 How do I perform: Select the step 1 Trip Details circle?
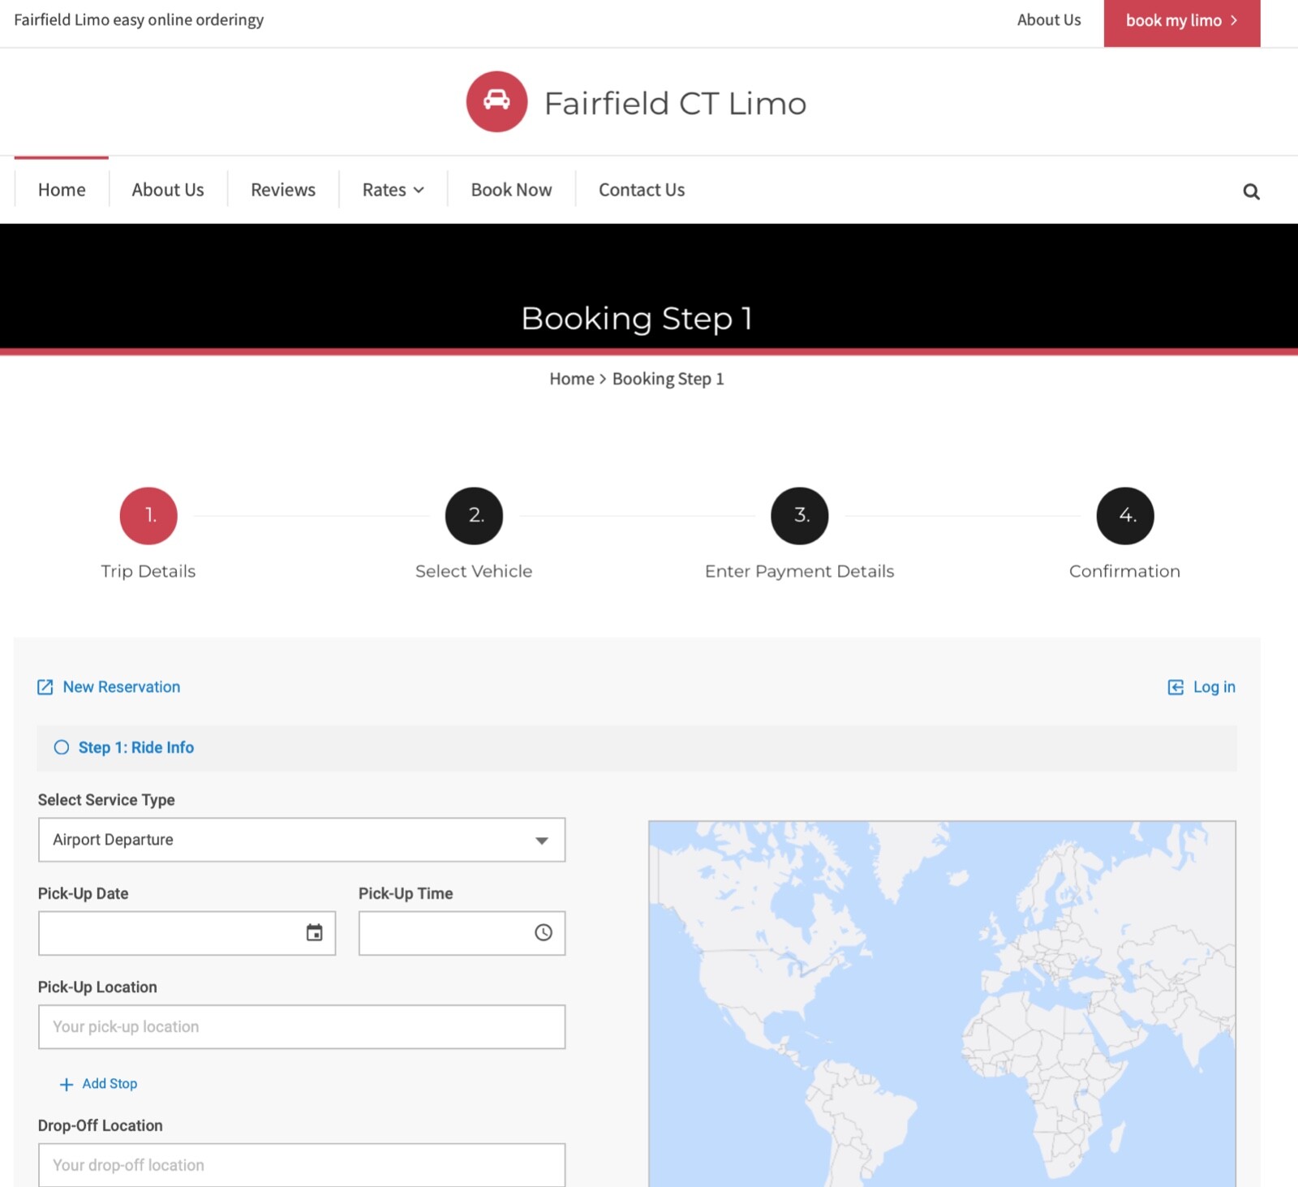click(x=148, y=515)
